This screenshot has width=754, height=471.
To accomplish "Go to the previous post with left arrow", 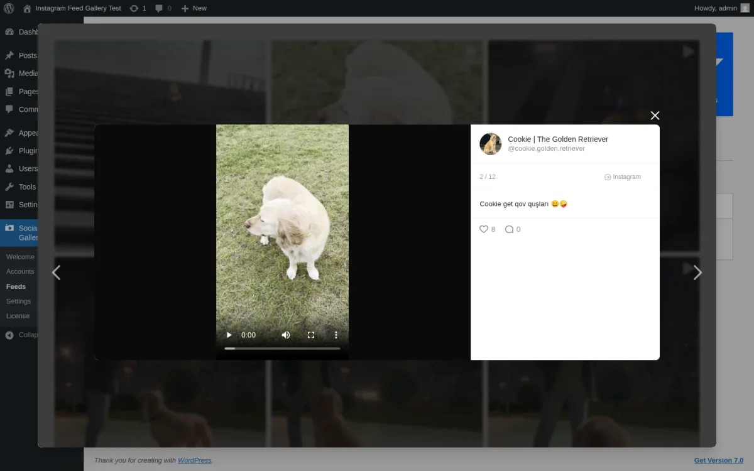I will (x=56, y=273).
